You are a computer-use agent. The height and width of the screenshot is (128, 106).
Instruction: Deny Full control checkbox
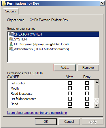point(87,83)
